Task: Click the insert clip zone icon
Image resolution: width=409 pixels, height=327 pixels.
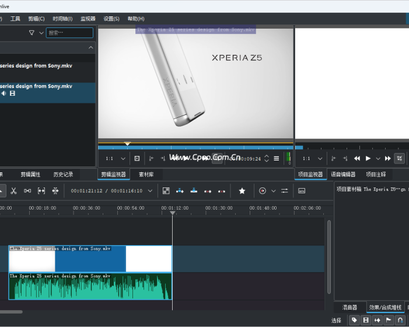Action: tap(180, 191)
